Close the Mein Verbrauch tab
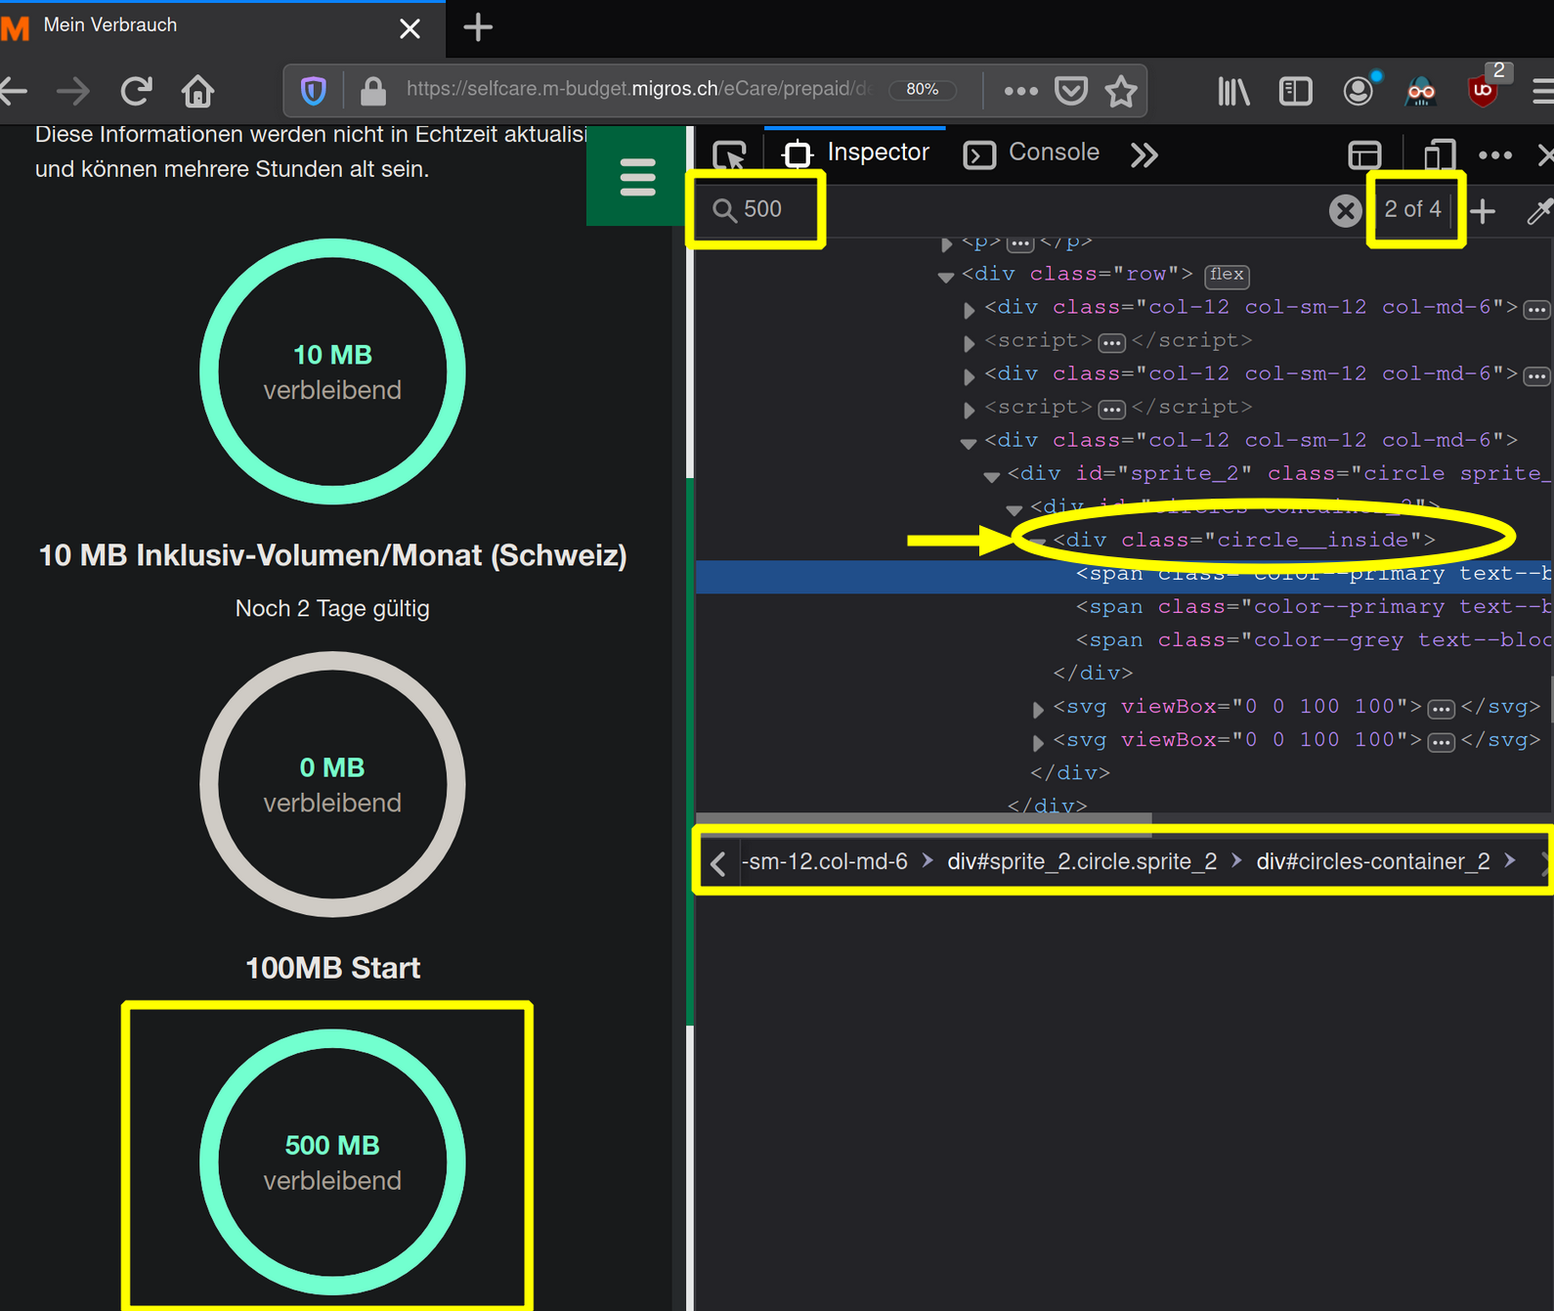Viewport: 1554px width, 1311px height. [410, 28]
